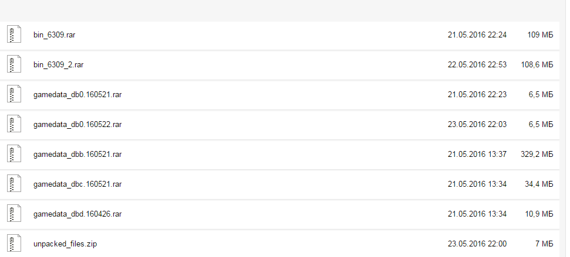The height and width of the screenshot is (257, 570).
Task: Open the gamedata_dbc.160521.rar file name
Action: coord(77,184)
